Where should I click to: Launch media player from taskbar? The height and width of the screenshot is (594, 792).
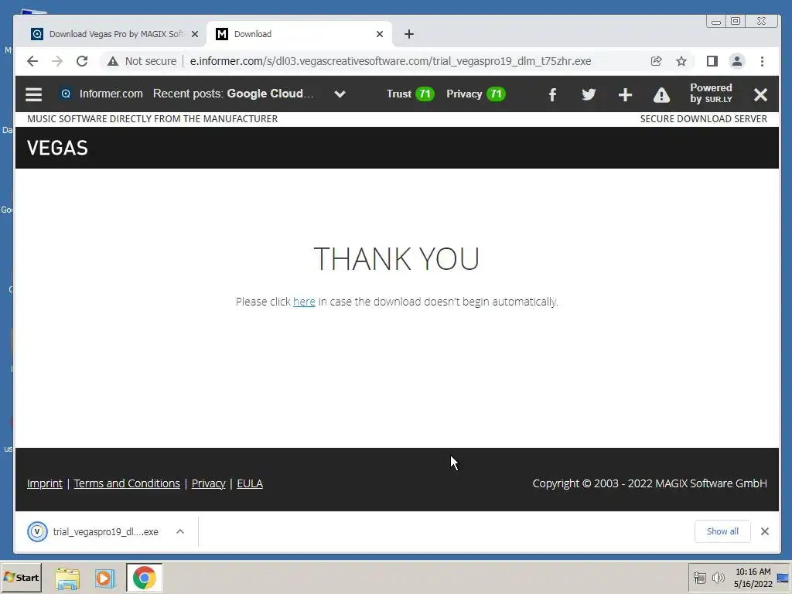105,578
